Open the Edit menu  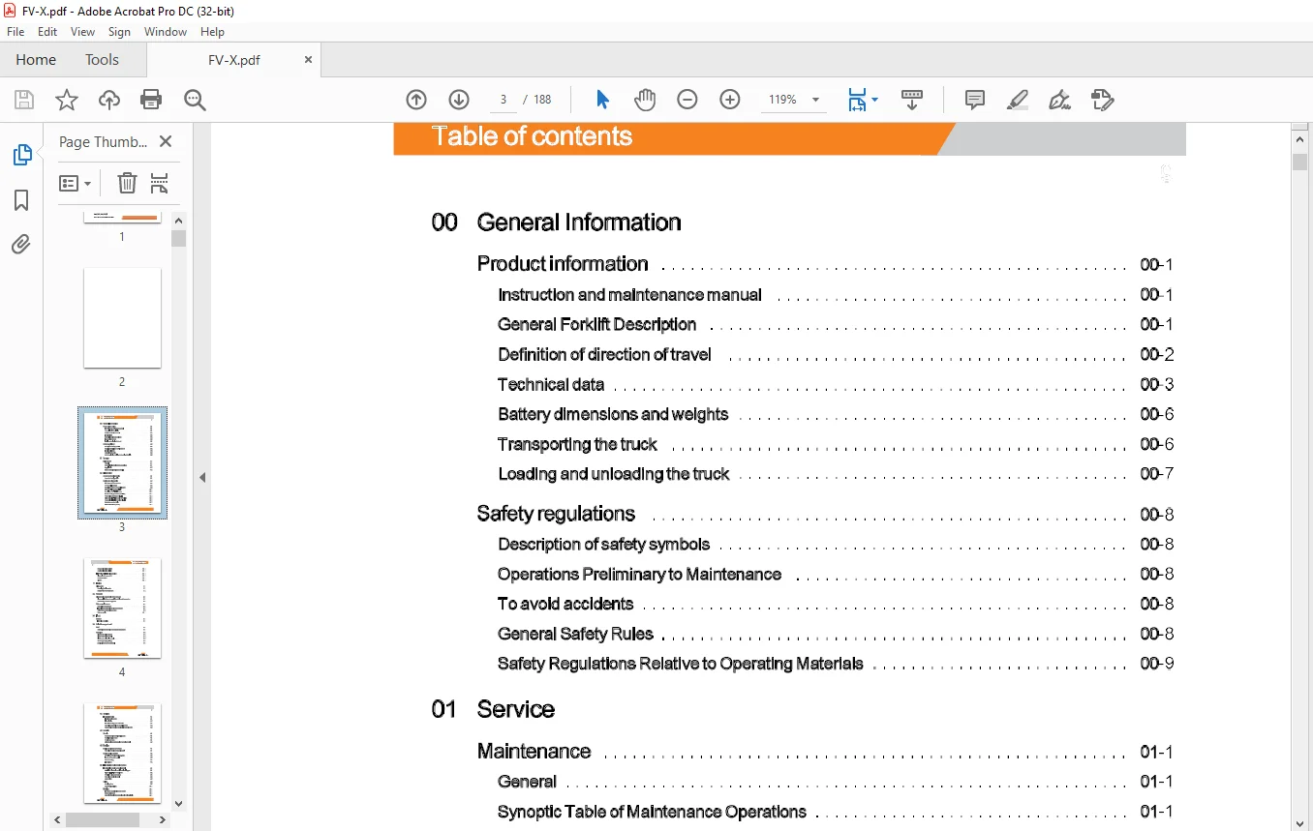(x=47, y=32)
